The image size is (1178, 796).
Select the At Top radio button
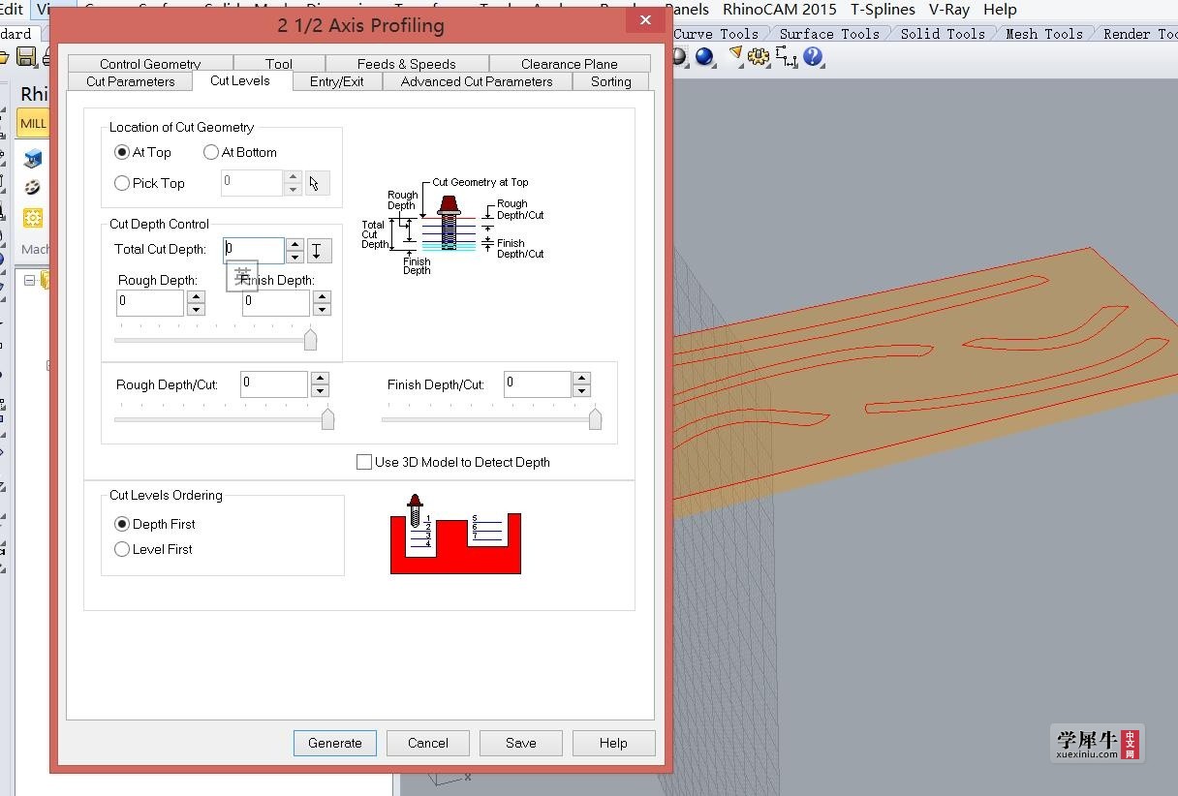[122, 152]
